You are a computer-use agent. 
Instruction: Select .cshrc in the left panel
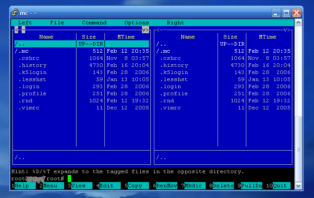pos(82,58)
